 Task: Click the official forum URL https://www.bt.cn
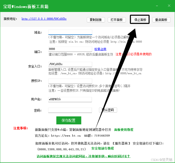66,136
